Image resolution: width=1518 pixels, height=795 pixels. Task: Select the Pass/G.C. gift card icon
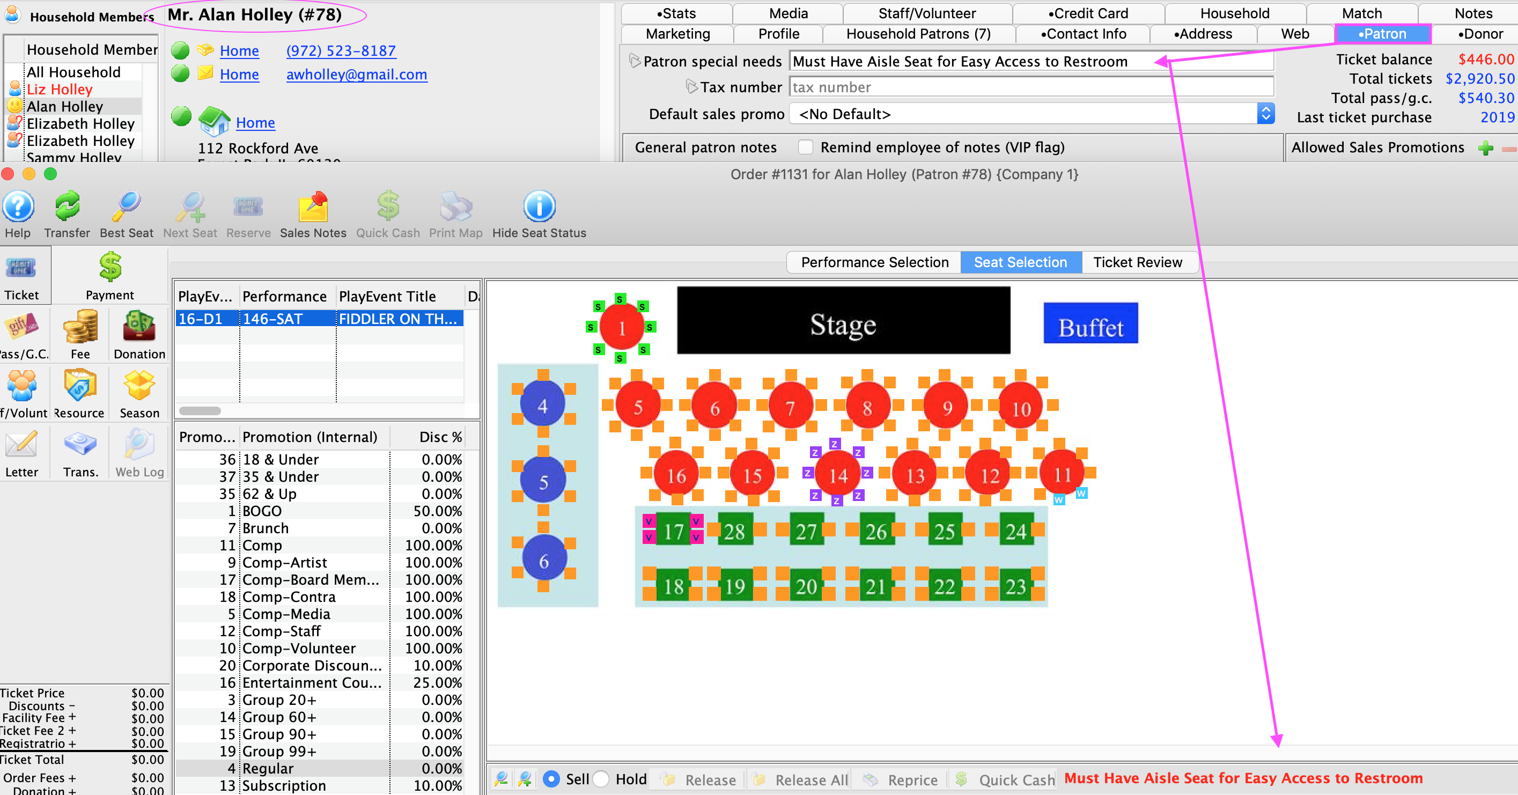pyautogui.click(x=21, y=327)
